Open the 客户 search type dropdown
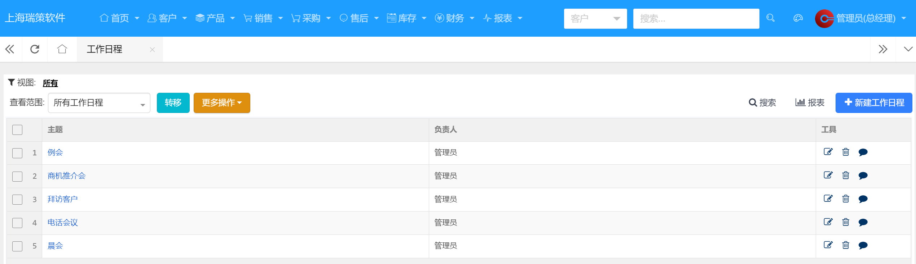 595,18
